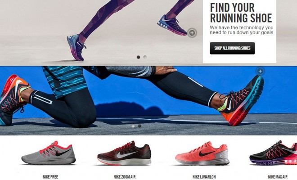Open the NIKE LUNARLON label link
Viewport: 297px width, 180px height.
pos(204,177)
